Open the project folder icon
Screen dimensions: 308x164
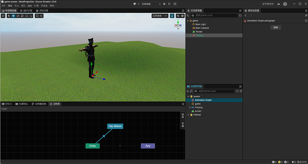click(x=279, y=4)
